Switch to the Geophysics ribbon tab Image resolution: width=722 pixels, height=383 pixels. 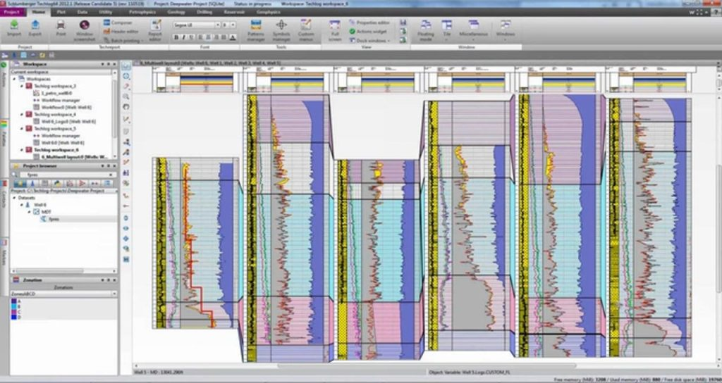coord(268,12)
